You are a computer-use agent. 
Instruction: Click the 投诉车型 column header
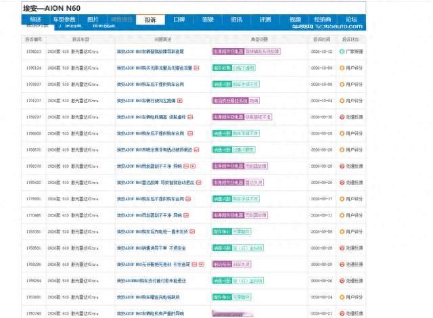tap(81, 39)
